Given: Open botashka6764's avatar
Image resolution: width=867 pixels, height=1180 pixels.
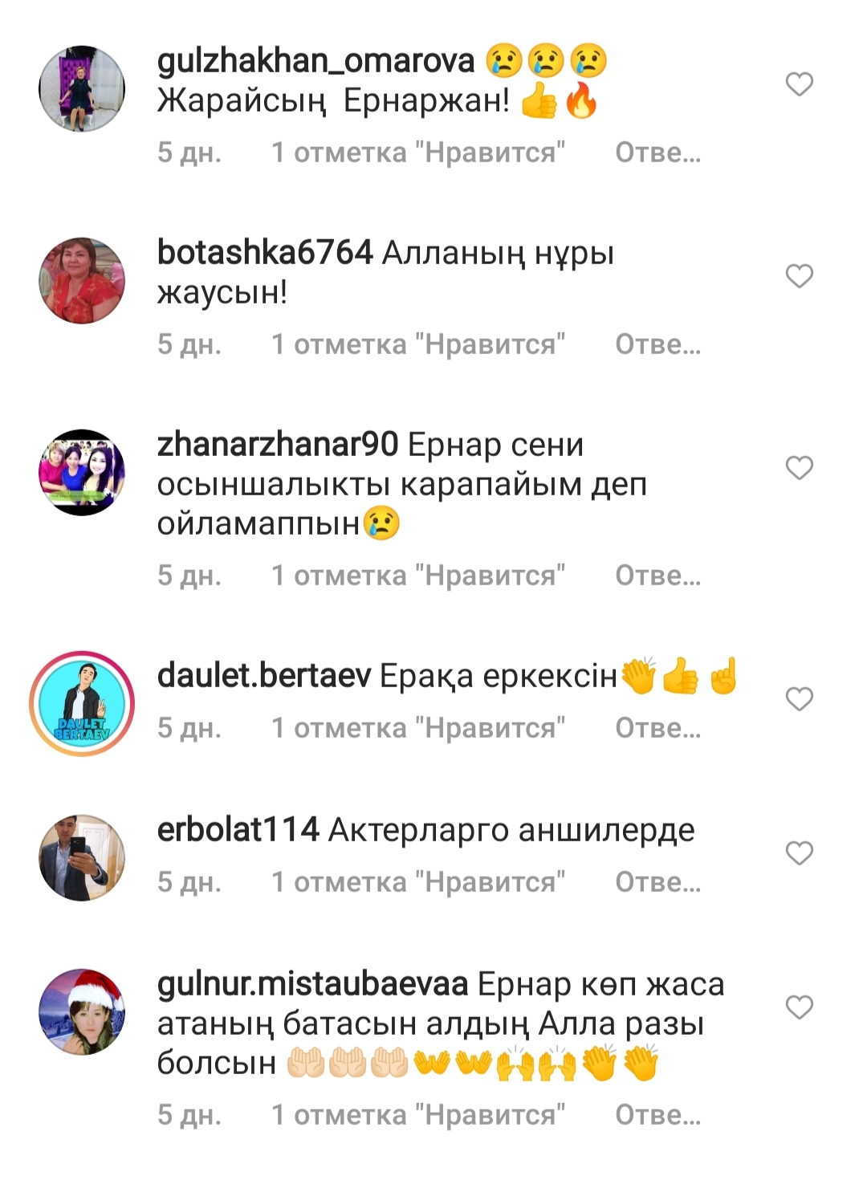Looking at the screenshot, I should coord(82,280).
